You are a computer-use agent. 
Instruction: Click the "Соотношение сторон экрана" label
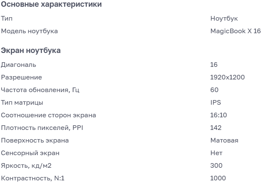click(x=48, y=115)
